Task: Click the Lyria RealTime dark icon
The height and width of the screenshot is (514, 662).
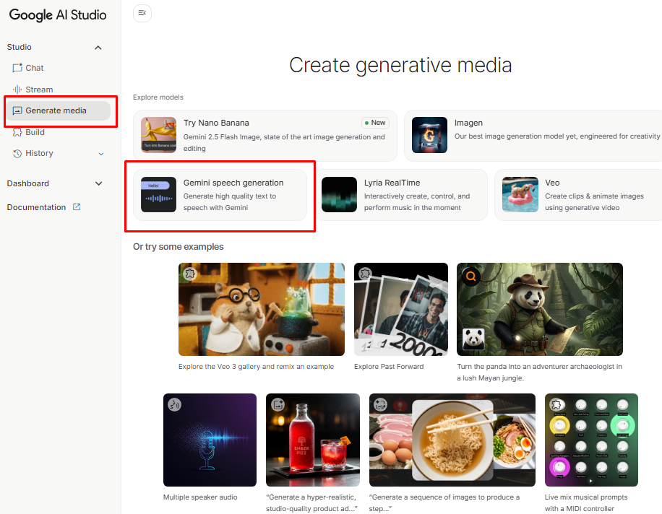Action: [339, 194]
